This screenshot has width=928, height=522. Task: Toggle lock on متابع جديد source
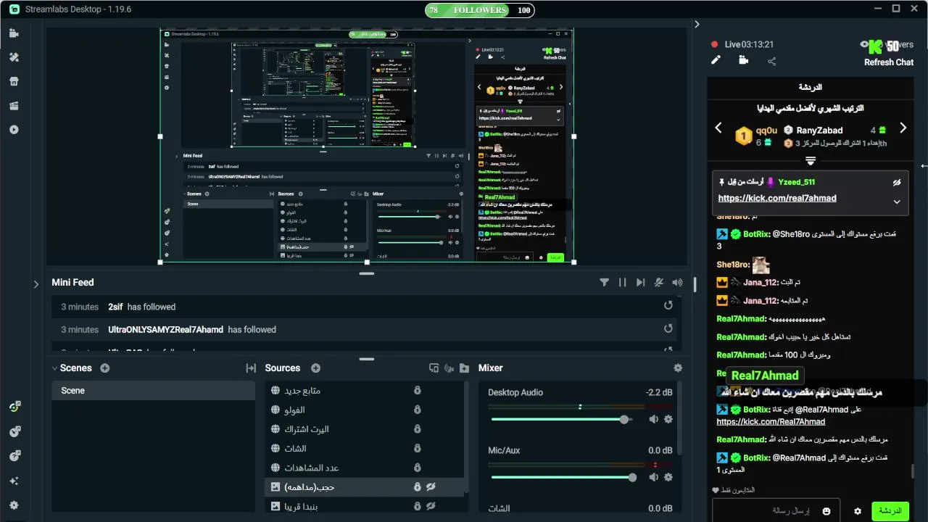(417, 391)
